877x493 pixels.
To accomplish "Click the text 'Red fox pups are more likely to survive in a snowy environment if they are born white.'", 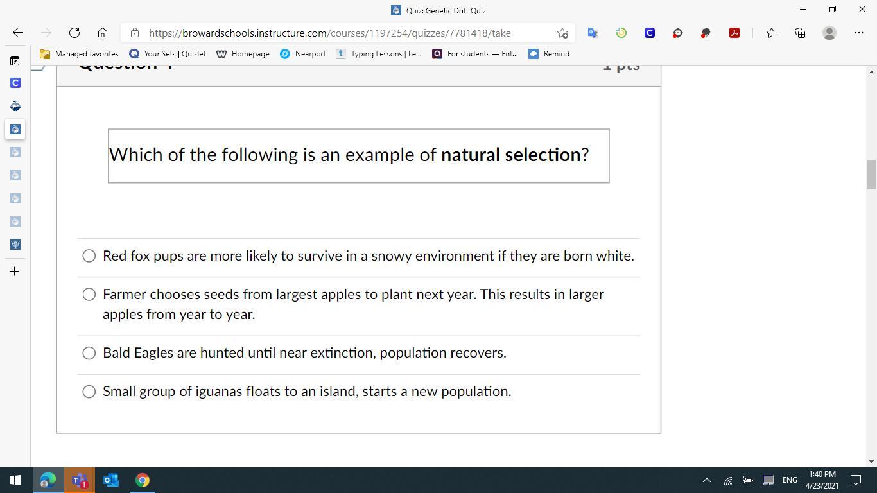I will coord(369,256).
